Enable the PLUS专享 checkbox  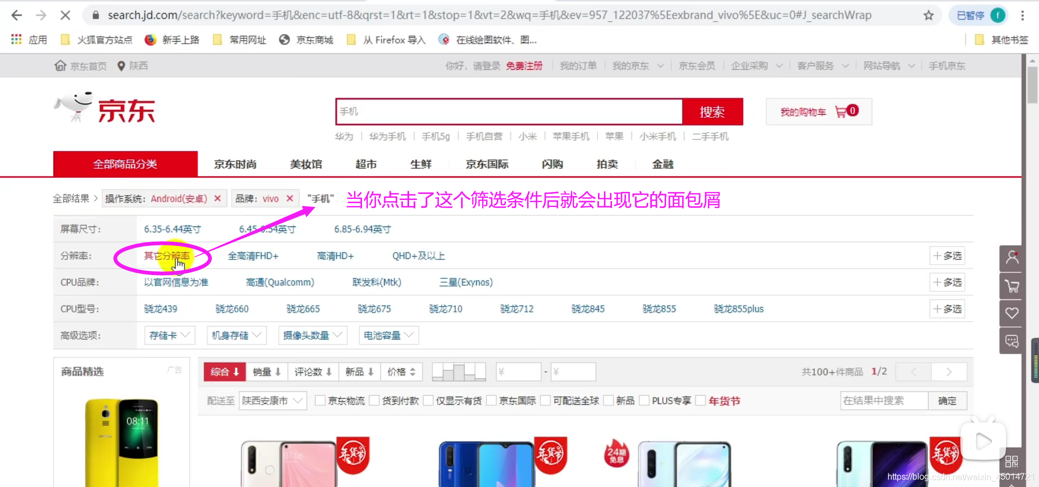click(x=645, y=401)
